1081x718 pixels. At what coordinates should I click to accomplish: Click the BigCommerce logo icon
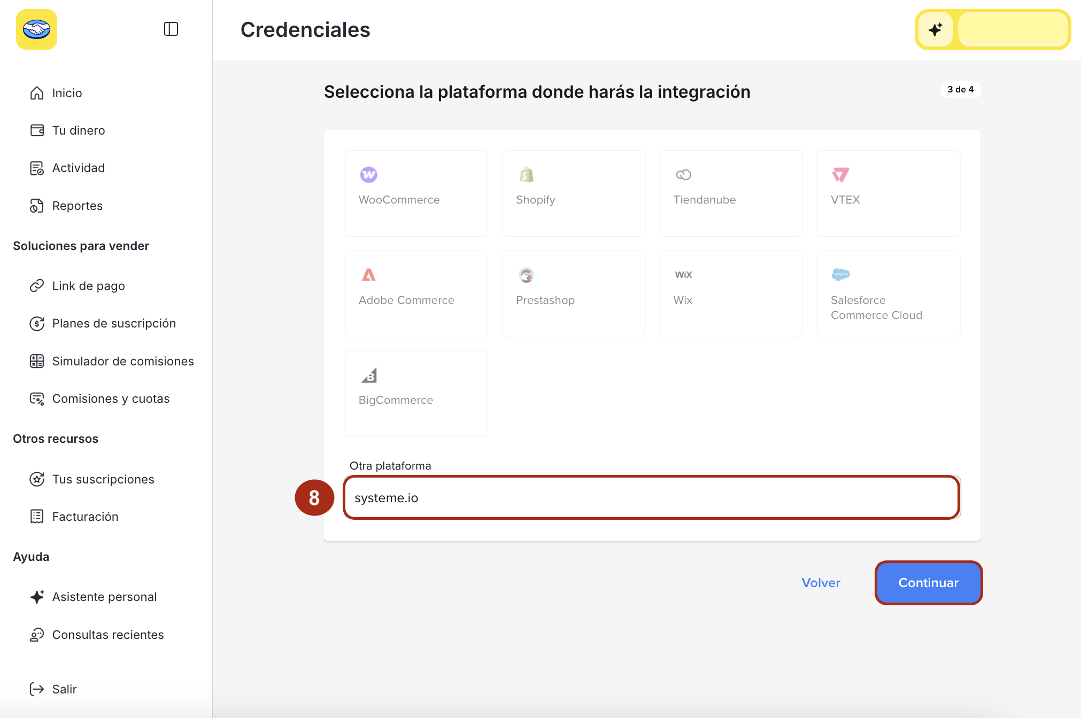click(x=369, y=375)
